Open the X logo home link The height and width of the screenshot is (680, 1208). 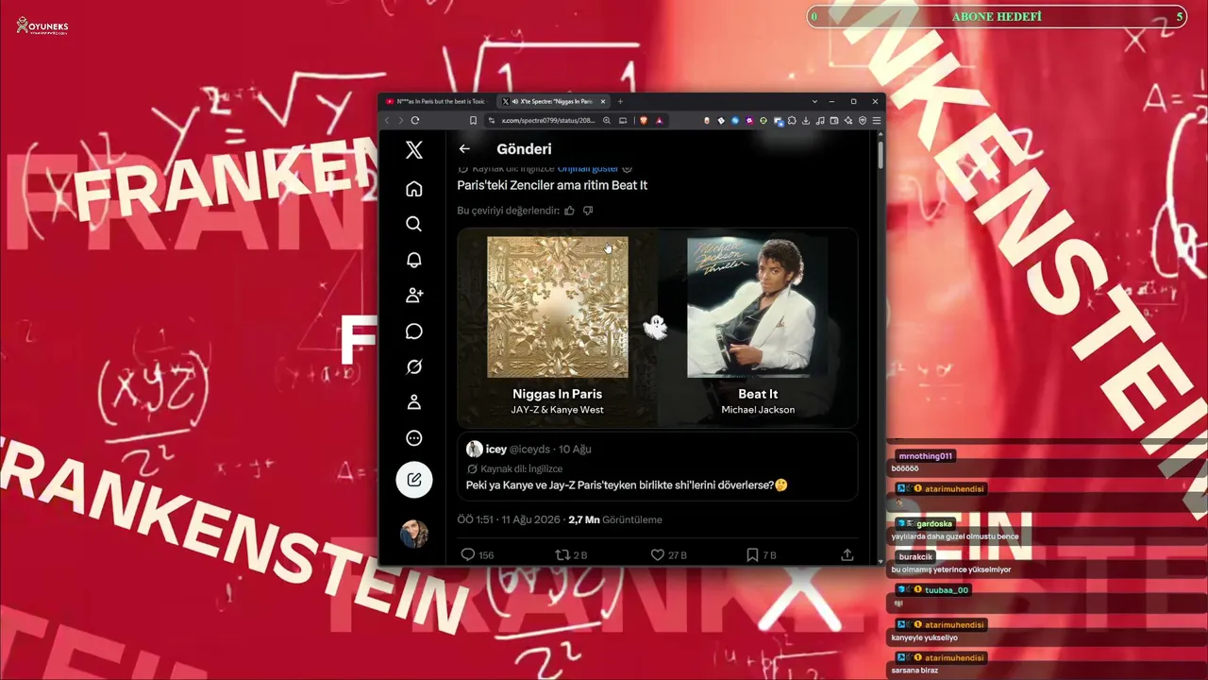413,150
